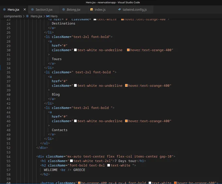Open the index.js tab

coord(100,9)
